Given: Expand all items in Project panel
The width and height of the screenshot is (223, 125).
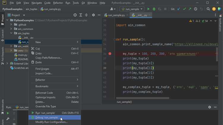Looking at the screenshot, I should point(81,15).
